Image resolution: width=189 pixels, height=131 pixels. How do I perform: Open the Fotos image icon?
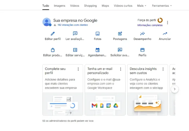pos(97,33)
